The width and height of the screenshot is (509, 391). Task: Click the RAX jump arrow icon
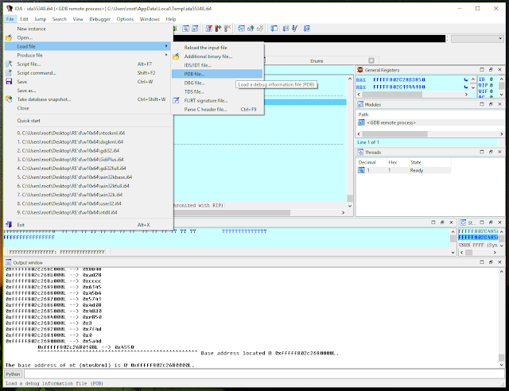[466, 79]
